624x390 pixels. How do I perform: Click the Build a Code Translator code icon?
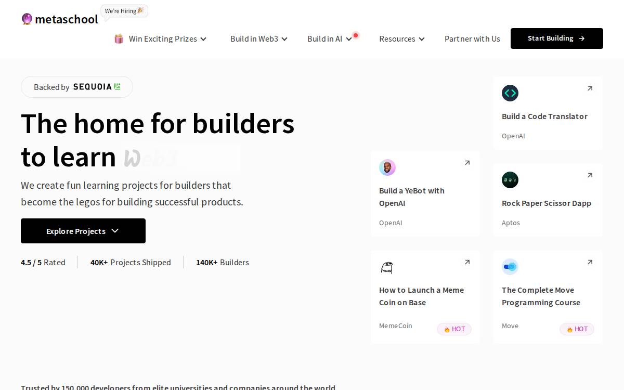coord(510,93)
